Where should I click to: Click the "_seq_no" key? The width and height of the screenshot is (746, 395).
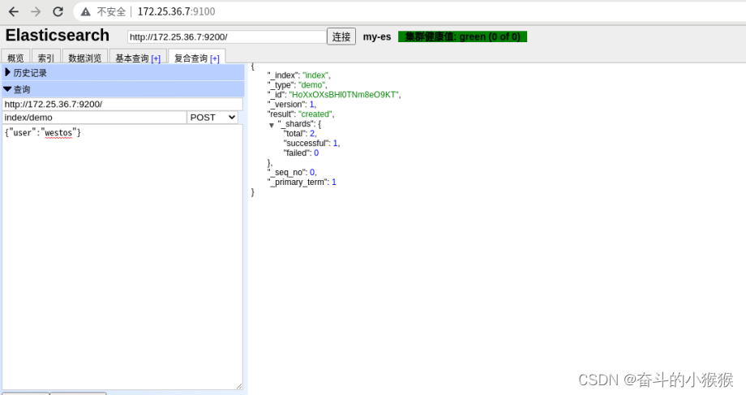[x=287, y=172]
